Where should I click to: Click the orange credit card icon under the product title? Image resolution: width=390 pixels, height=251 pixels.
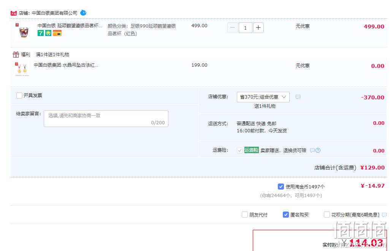pyautogui.click(x=57, y=33)
